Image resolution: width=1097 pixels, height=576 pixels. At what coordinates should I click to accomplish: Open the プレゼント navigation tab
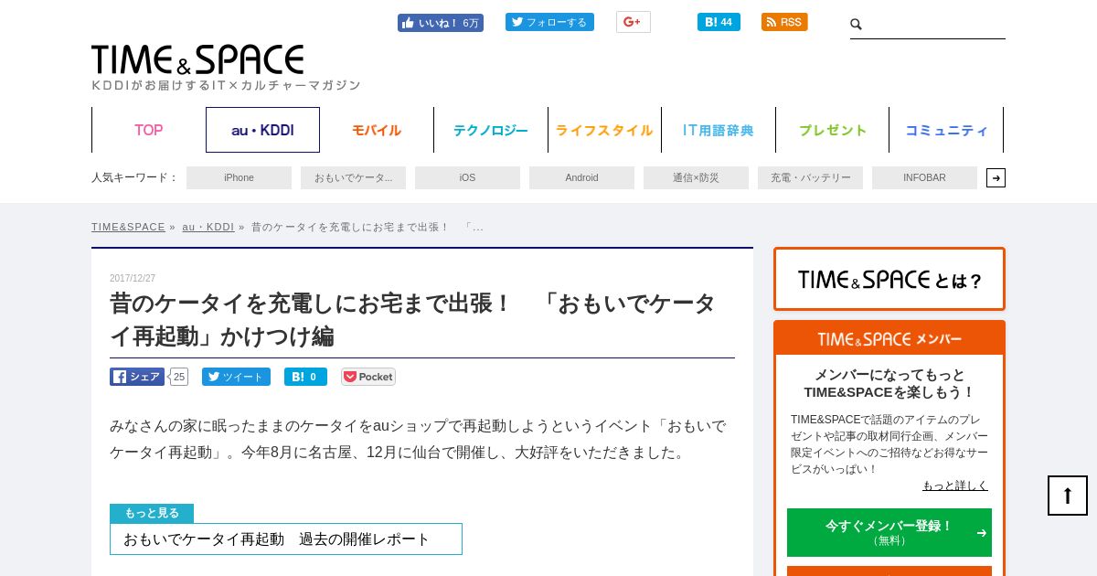pos(832,130)
